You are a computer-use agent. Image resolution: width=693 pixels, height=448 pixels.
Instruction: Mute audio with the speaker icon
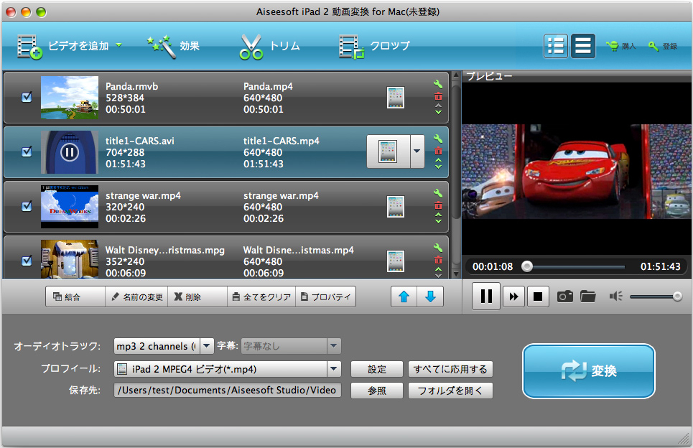(615, 296)
